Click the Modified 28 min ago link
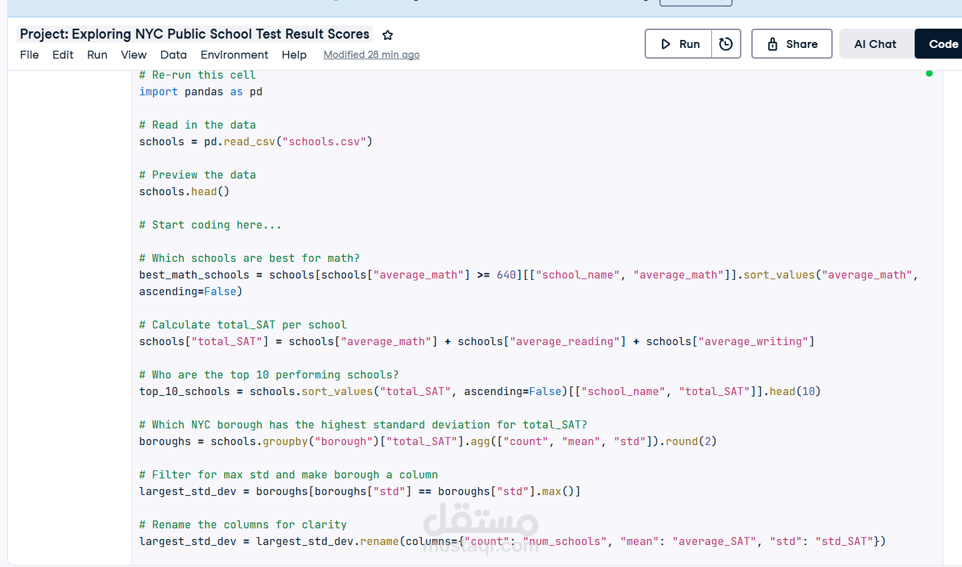Screen dimensions: 962x567 [371, 55]
